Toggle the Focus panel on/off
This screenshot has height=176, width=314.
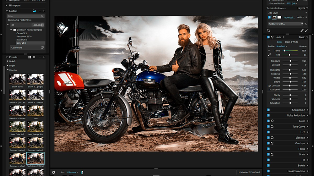(268, 149)
